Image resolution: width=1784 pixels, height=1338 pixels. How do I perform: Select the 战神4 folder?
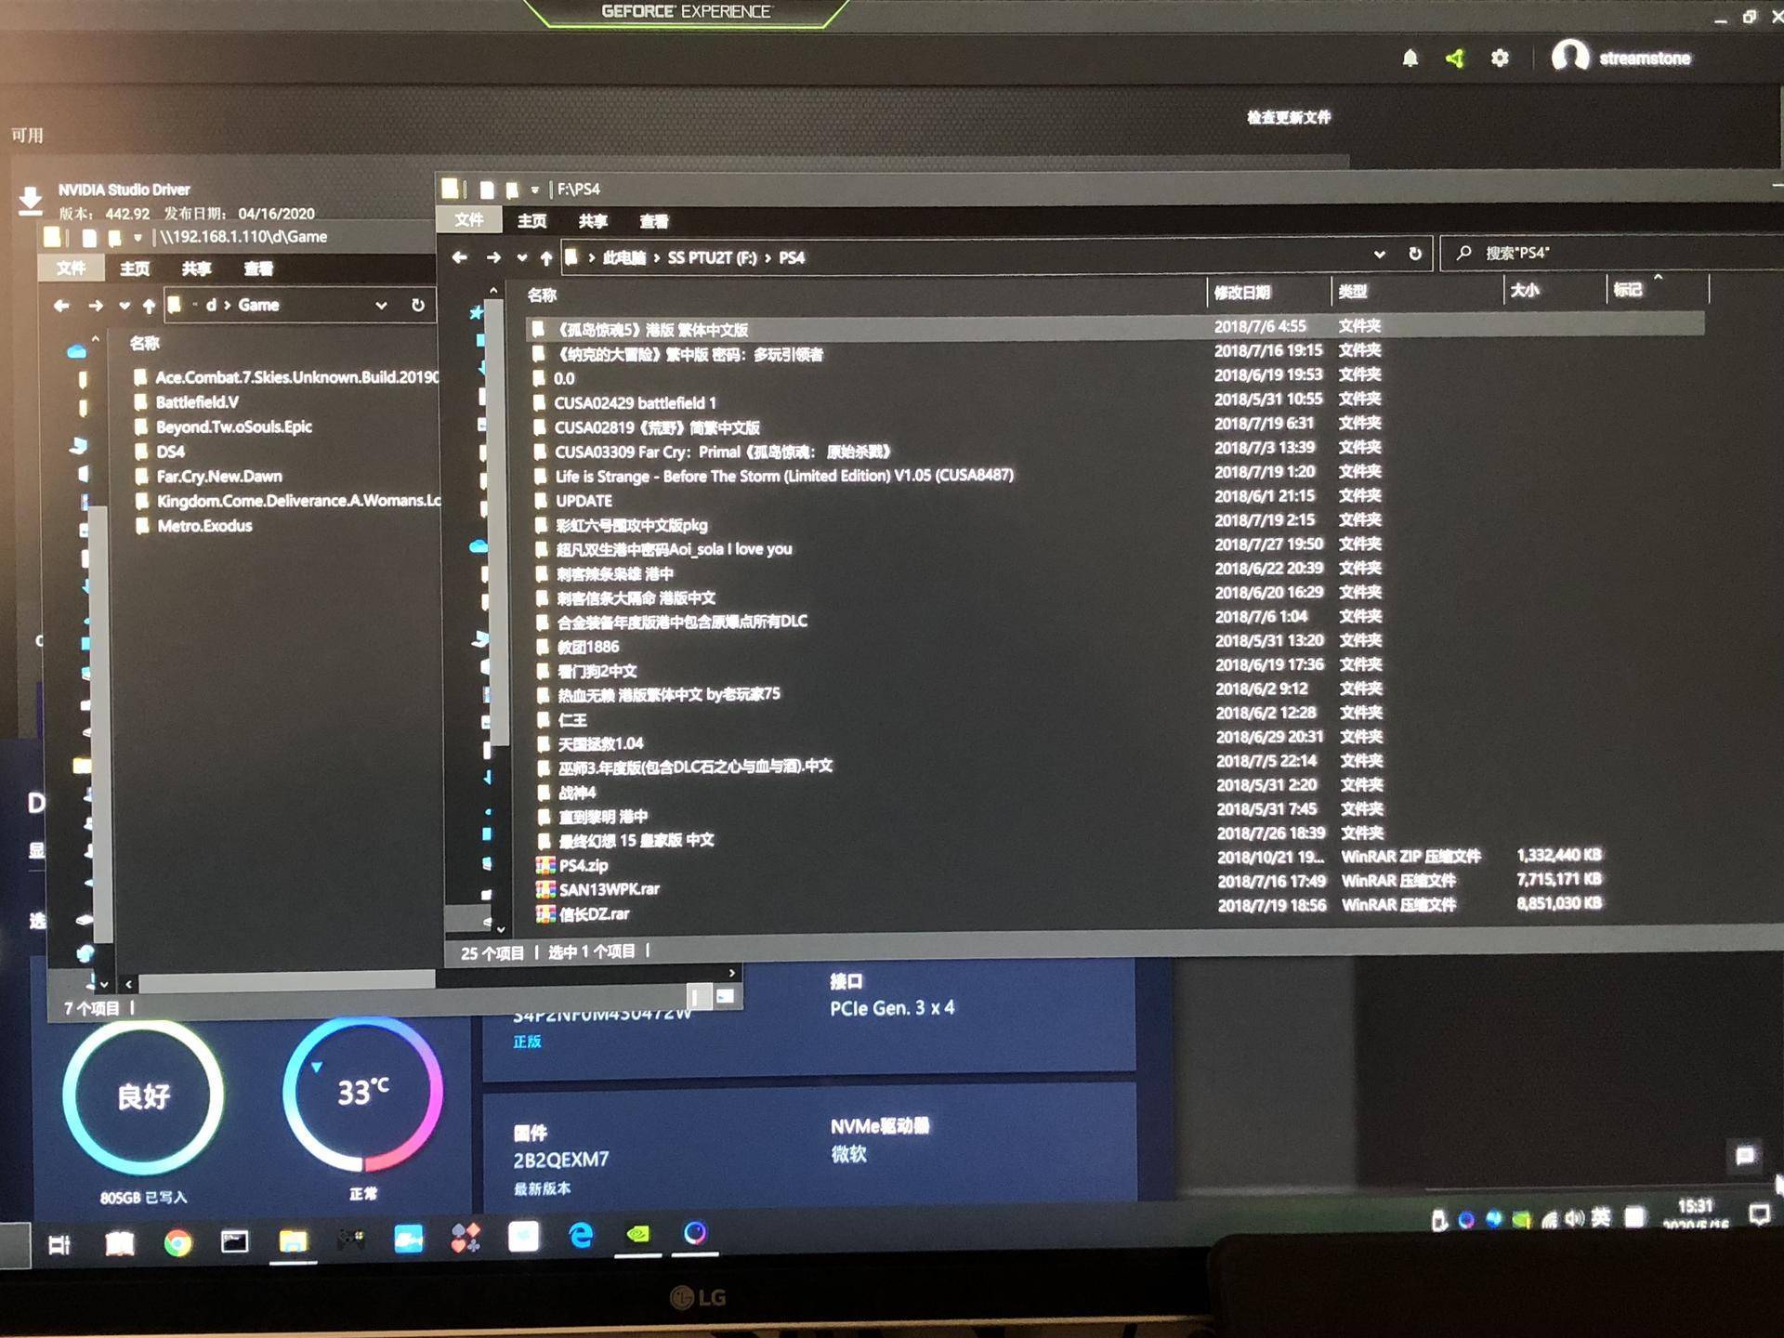pos(577,793)
